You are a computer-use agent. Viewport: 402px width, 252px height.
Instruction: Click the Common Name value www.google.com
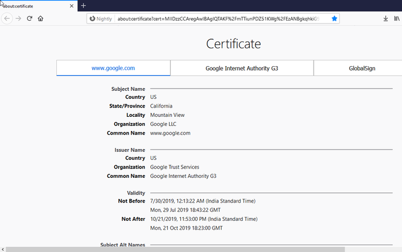[170, 133]
